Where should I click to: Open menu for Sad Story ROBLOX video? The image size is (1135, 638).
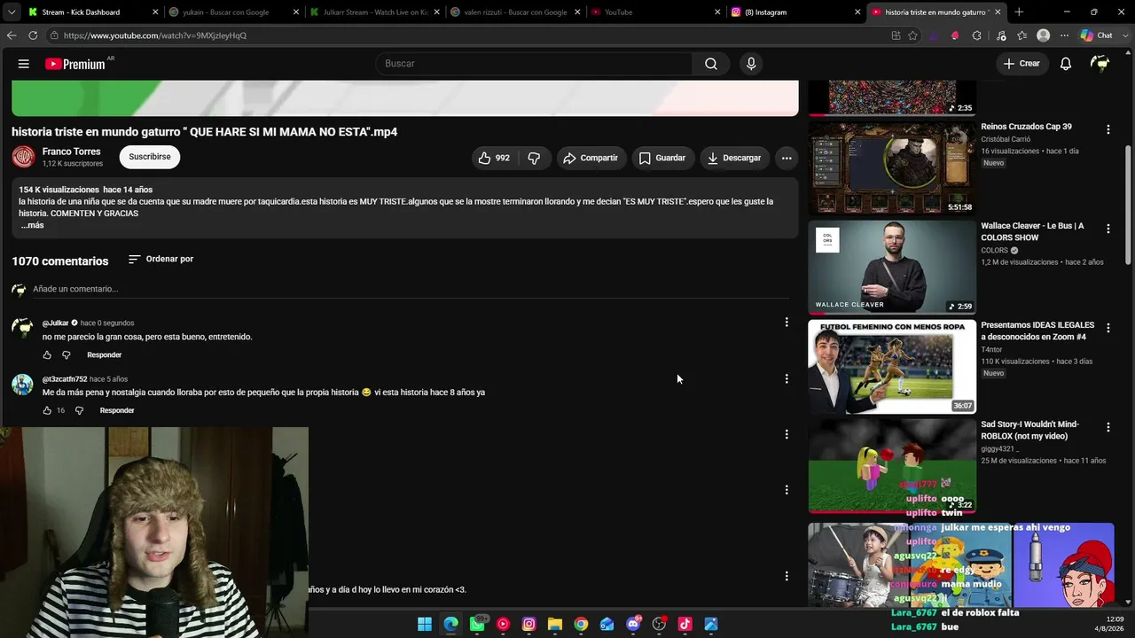click(x=1108, y=427)
